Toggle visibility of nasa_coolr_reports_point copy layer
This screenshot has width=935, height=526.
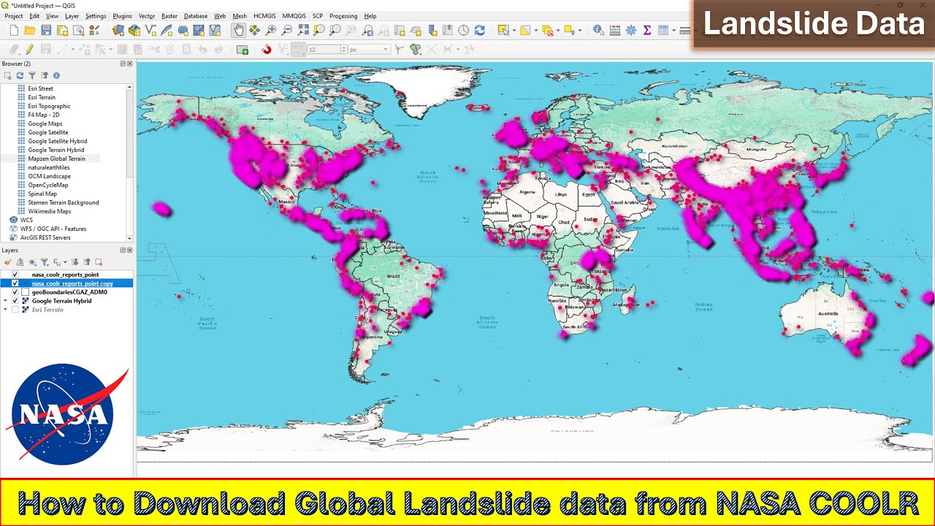(x=15, y=283)
